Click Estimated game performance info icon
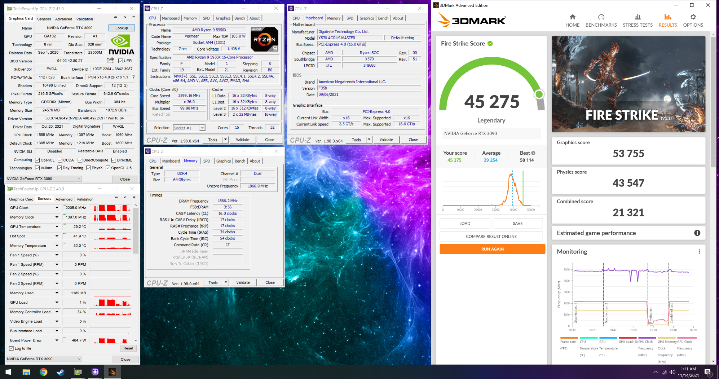The width and height of the screenshot is (719, 379). click(x=697, y=233)
